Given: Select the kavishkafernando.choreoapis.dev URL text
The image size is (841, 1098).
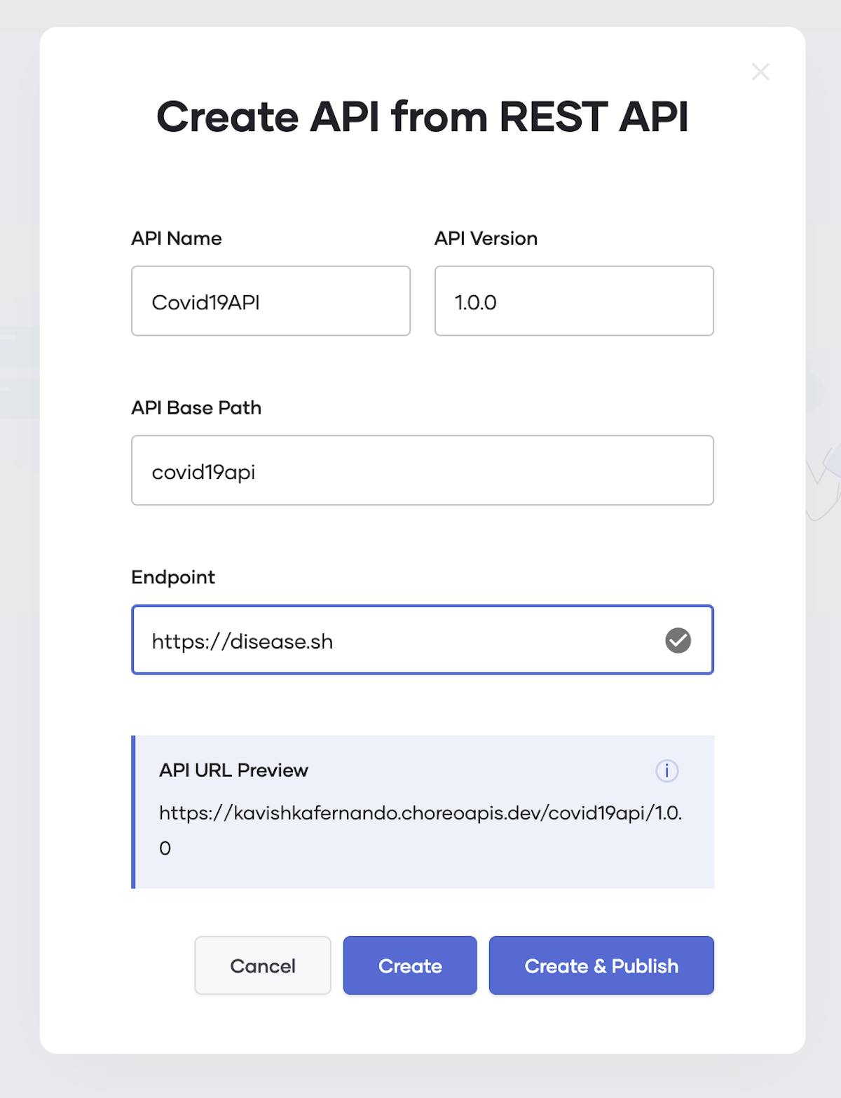Looking at the screenshot, I should point(422,813).
